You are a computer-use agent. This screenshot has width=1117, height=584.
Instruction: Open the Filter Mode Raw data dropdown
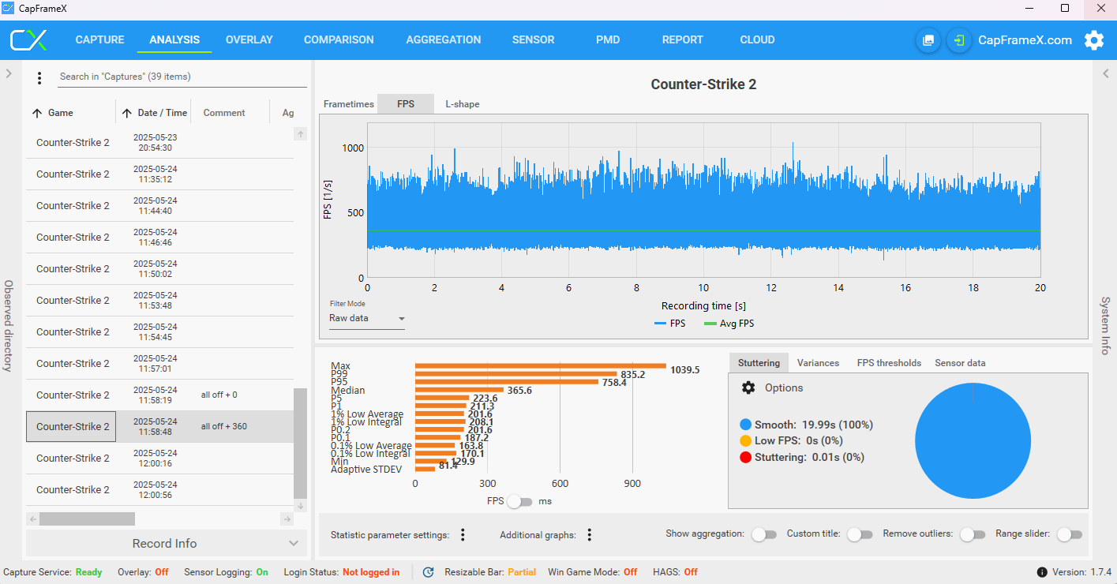tap(367, 319)
